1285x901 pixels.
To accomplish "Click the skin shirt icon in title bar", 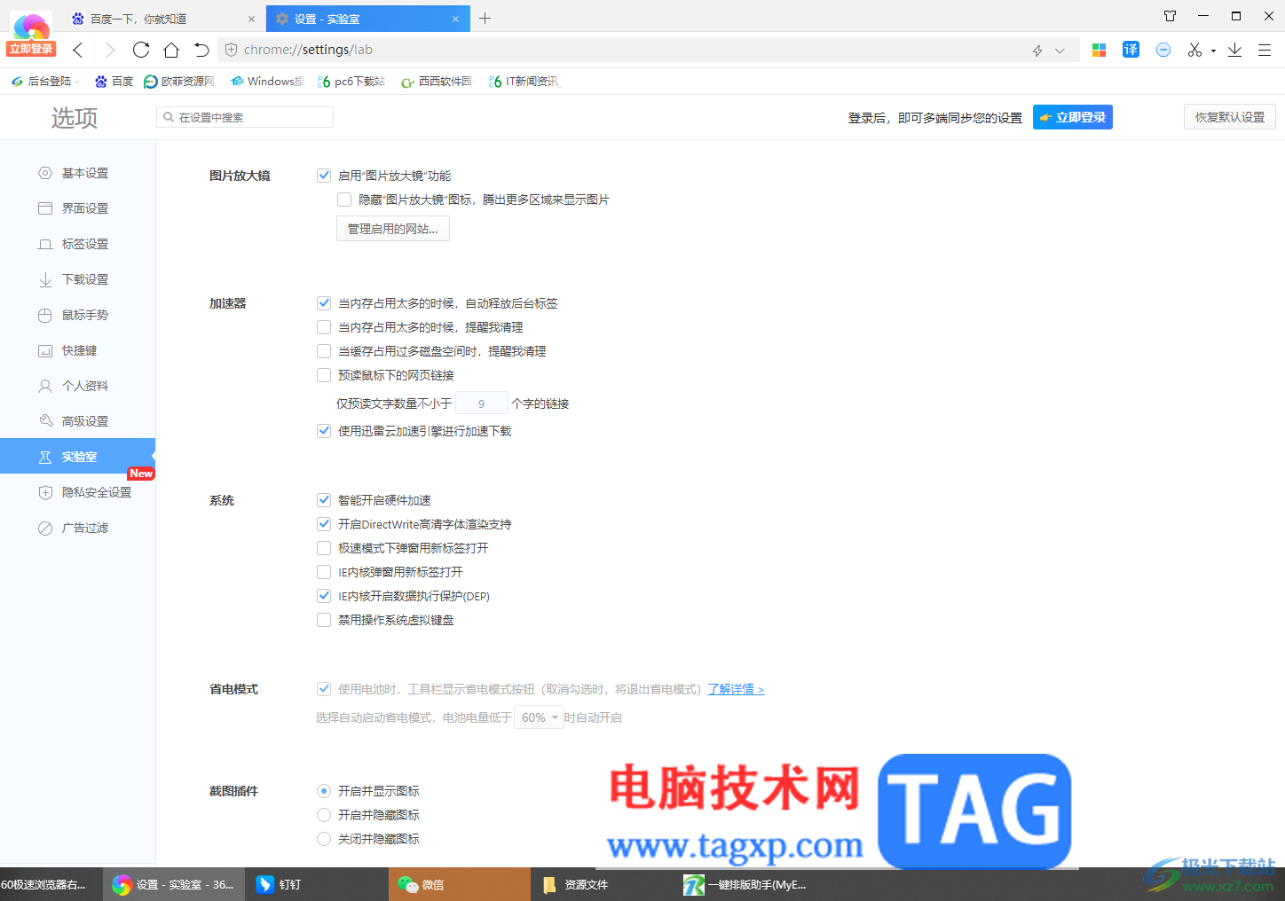I will (1170, 16).
